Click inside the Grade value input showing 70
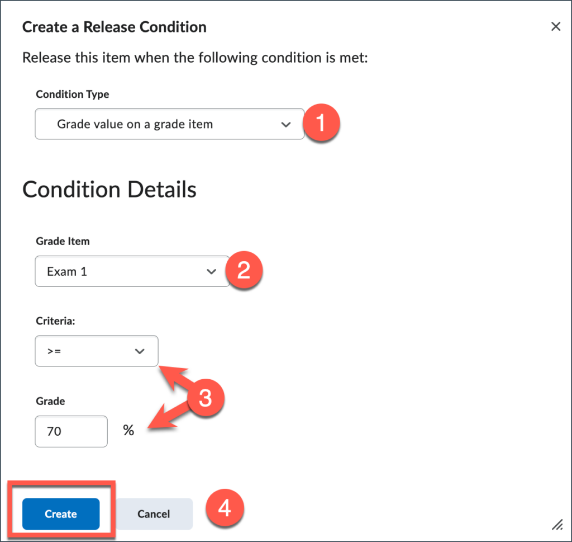 71,431
